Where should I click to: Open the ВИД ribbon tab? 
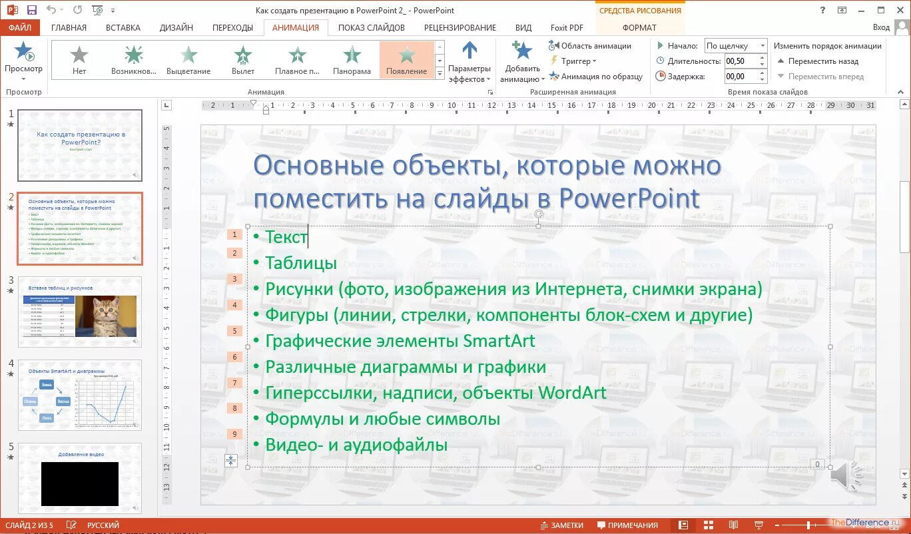coord(523,27)
